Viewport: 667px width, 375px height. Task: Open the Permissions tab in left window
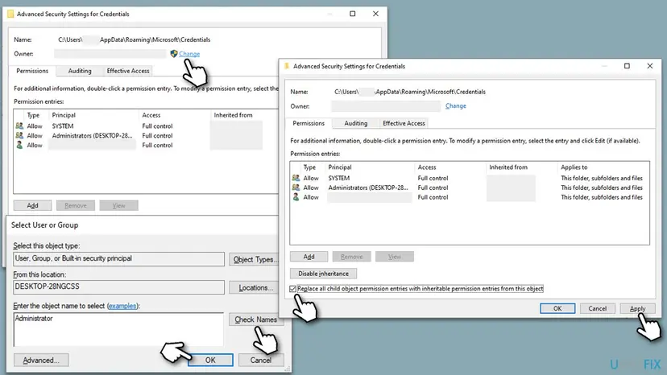pyautogui.click(x=32, y=71)
